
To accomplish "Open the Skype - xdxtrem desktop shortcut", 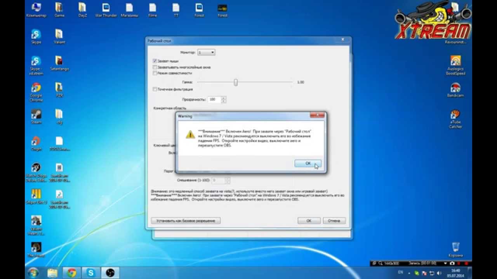I will pos(36,65).
